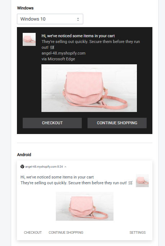Click the 'via Microsoft Edge' text
The image size is (165, 246).
tap(58, 59)
